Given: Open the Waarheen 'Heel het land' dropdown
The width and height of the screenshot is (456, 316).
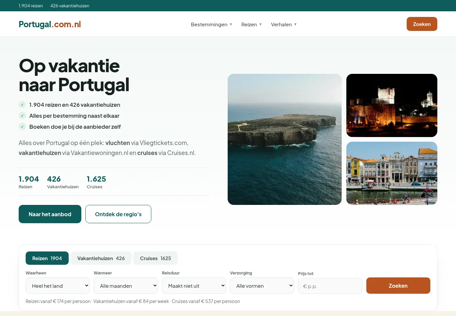Looking at the screenshot, I should click(58, 286).
